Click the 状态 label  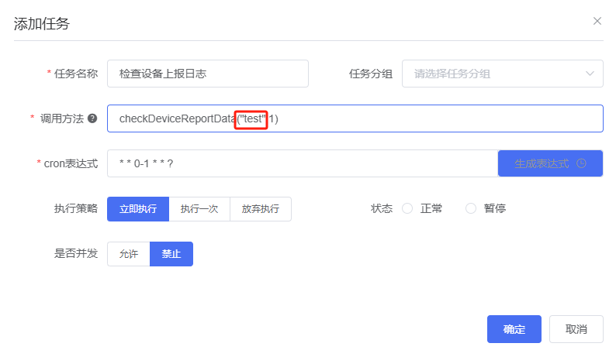382,208
